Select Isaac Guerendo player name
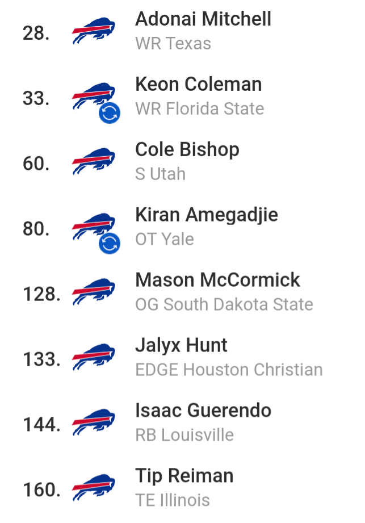365x523 pixels. click(x=203, y=410)
